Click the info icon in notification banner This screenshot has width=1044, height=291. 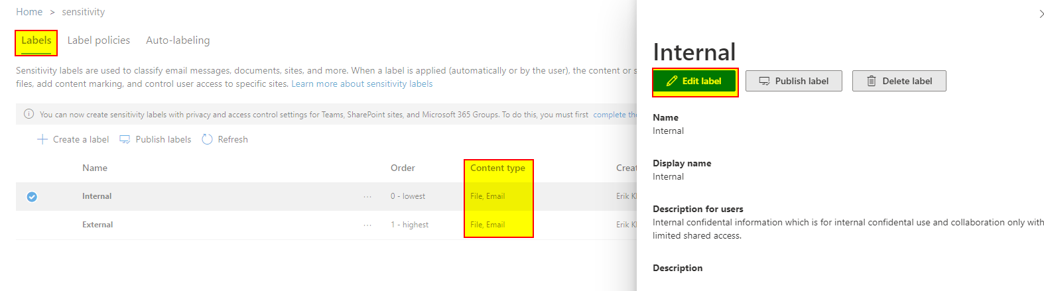pyautogui.click(x=29, y=114)
